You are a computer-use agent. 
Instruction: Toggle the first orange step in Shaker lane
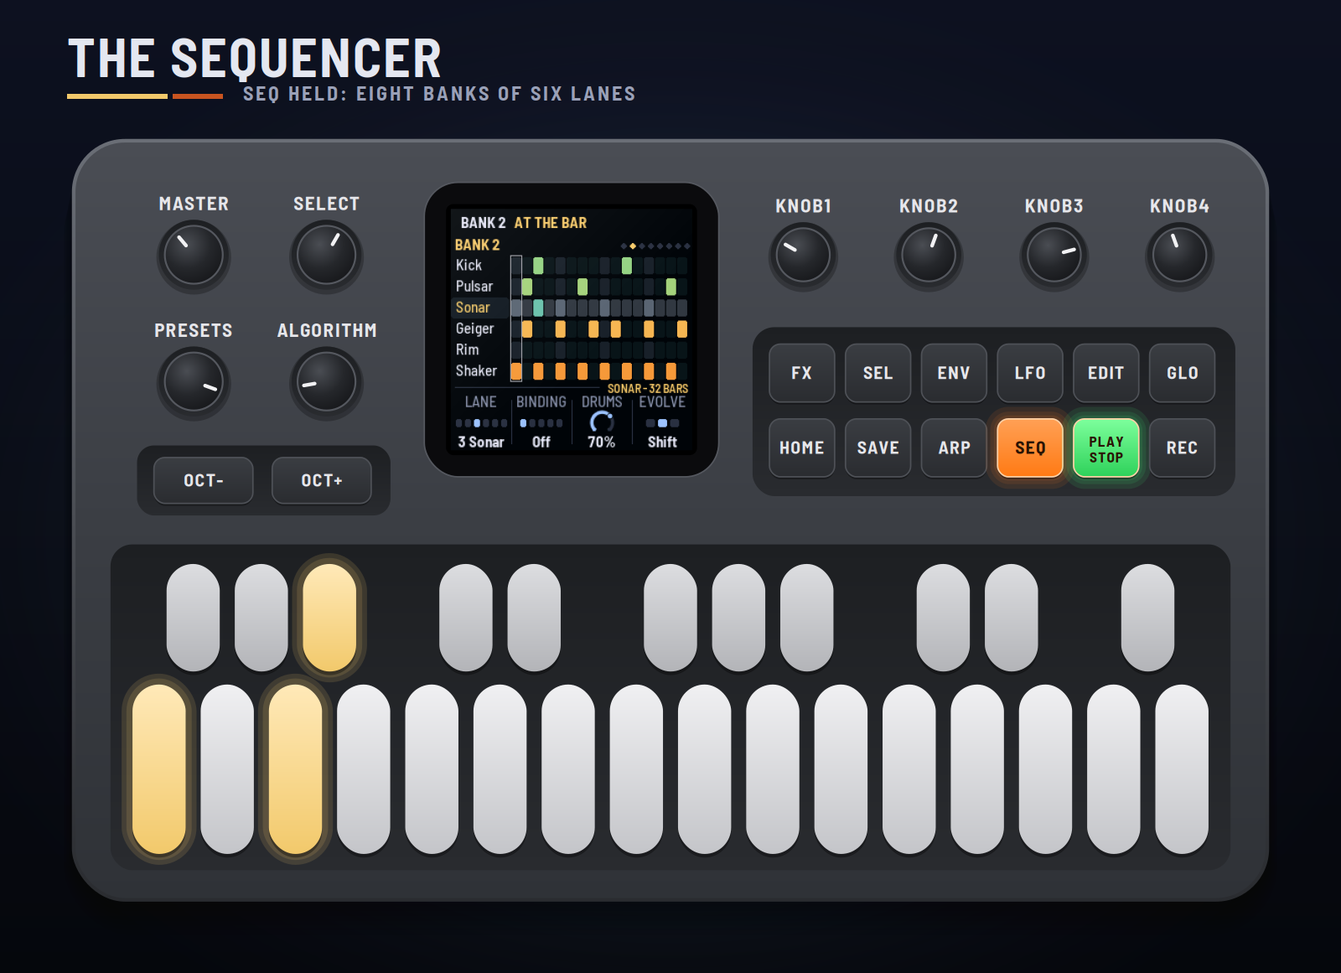516,370
